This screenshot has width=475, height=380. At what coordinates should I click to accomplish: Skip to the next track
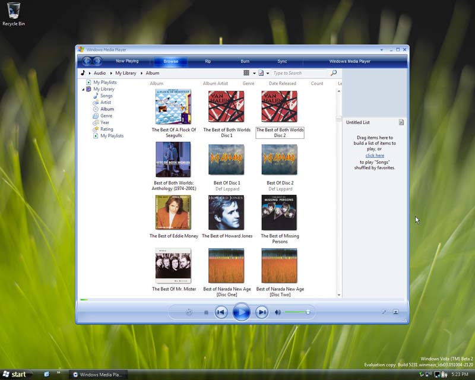(x=261, y=312)
